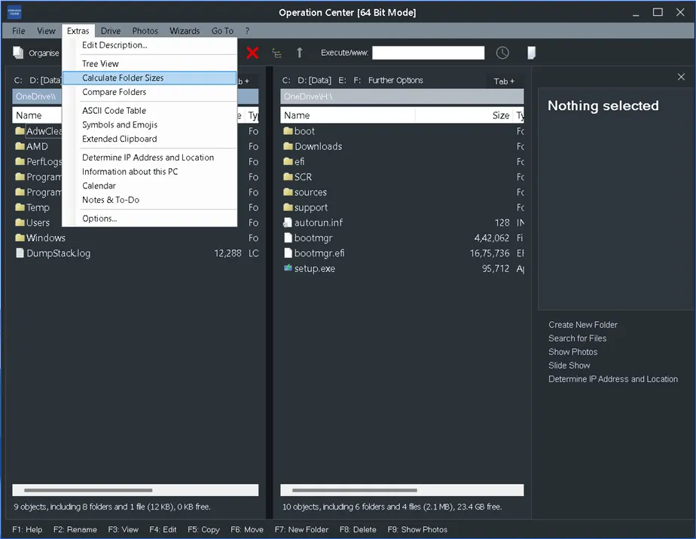Image resolution: width=696 pixels, height=539 pixels.
Task: Click the up arrow parent folder icon
Action: pyautogui.click(x=300, y=53)
